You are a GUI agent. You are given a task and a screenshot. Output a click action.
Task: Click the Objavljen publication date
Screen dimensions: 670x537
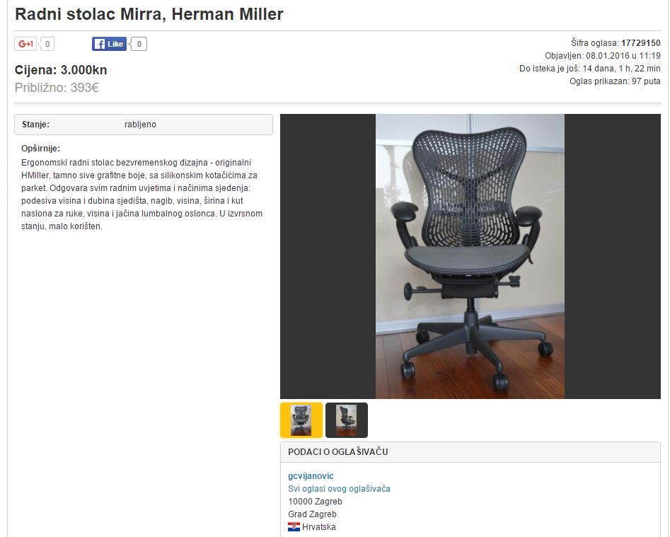pos(603,56)
